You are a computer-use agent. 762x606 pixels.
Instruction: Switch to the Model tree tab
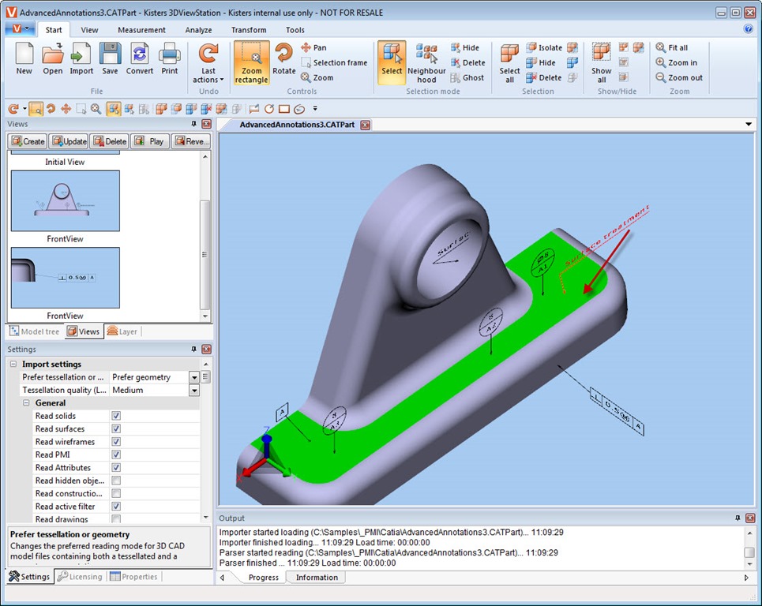tap(35, 331)
